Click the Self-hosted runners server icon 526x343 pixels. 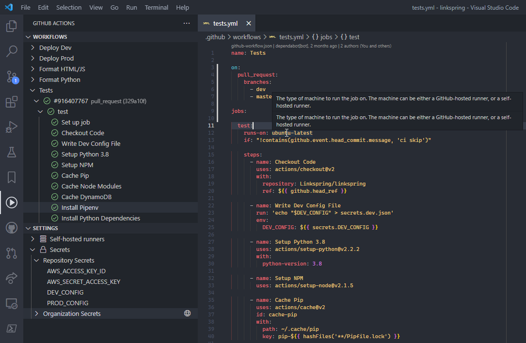coord(43,239)
